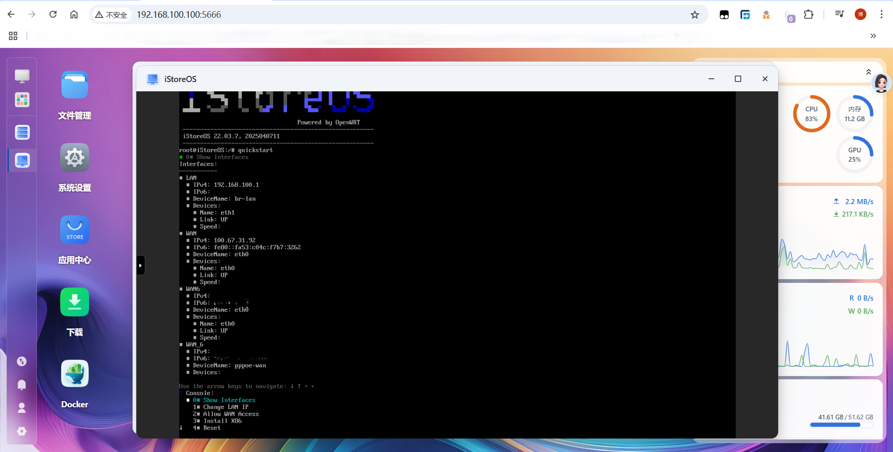The image size is (893, 452).
Task: Open the browser extensions puzzle menu
Action: coord(809,15)
